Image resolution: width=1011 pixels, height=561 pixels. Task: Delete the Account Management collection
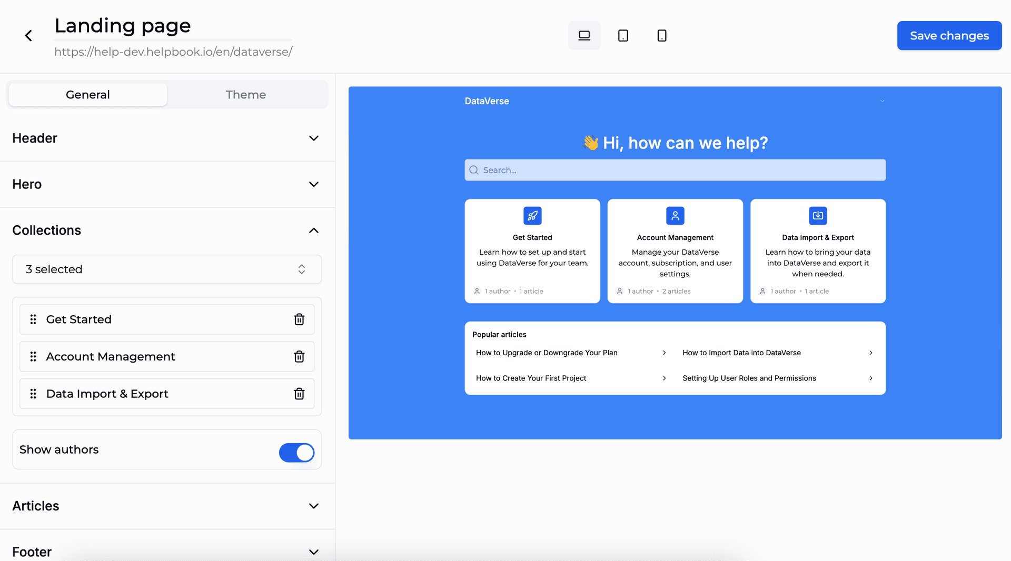(299, 357)
